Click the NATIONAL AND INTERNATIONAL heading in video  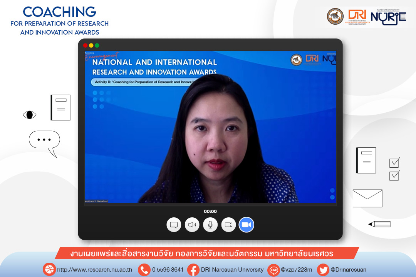154,62
